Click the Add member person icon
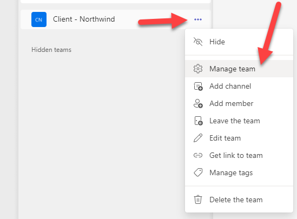This screenshot has width=297, height=219. 198,103
